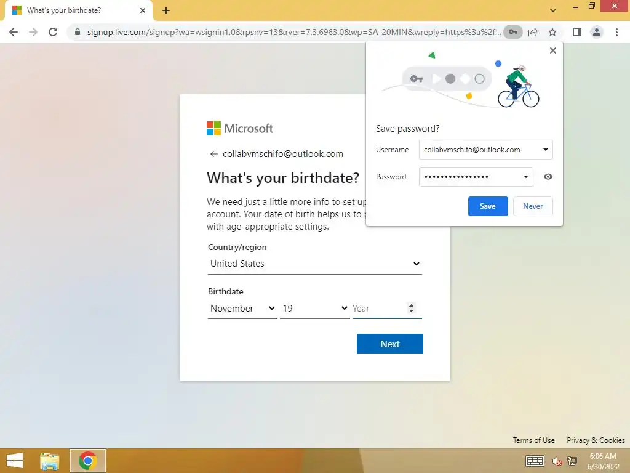Click the Chrome icon in the taskbar
The height and width of the screenshot is (473, 630).
click(87, 461)
